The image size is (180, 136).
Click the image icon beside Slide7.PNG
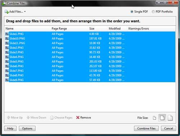pyautogui.click(x=7, y=71)
